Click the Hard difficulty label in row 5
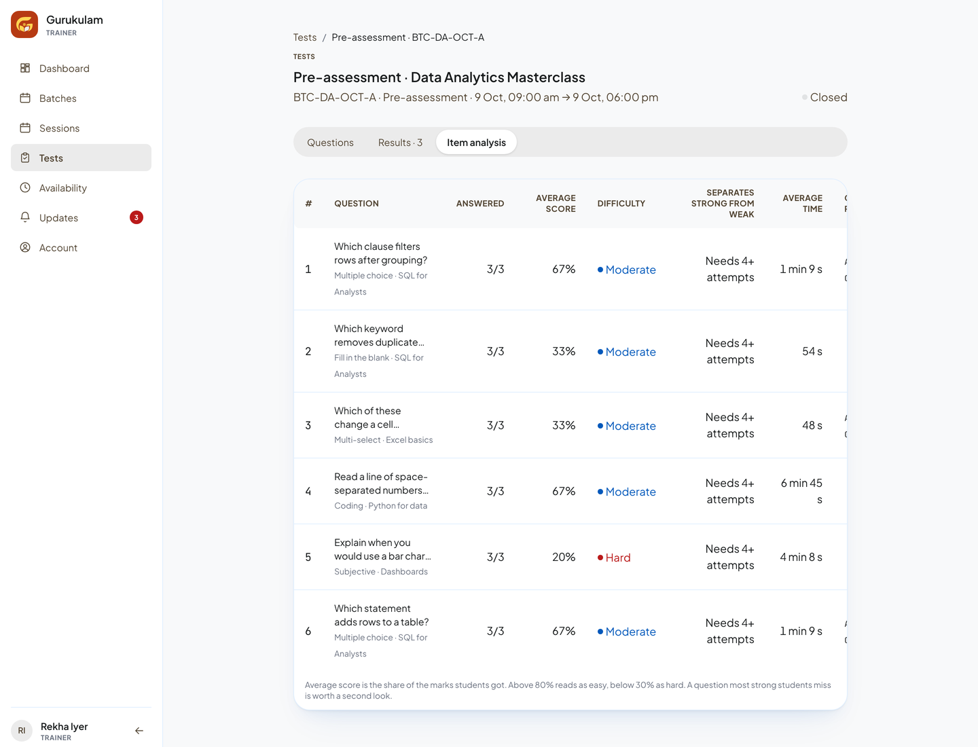 coord(614,558)
